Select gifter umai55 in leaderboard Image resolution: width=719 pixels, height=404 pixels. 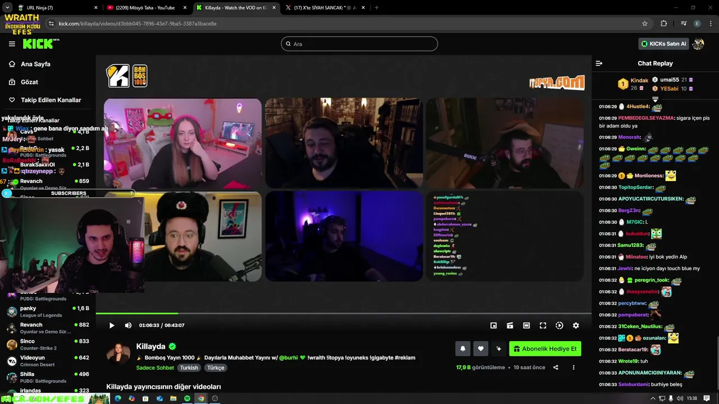(x=670, y=80)
